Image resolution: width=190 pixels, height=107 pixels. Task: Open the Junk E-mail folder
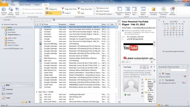[x=12, y=38]
